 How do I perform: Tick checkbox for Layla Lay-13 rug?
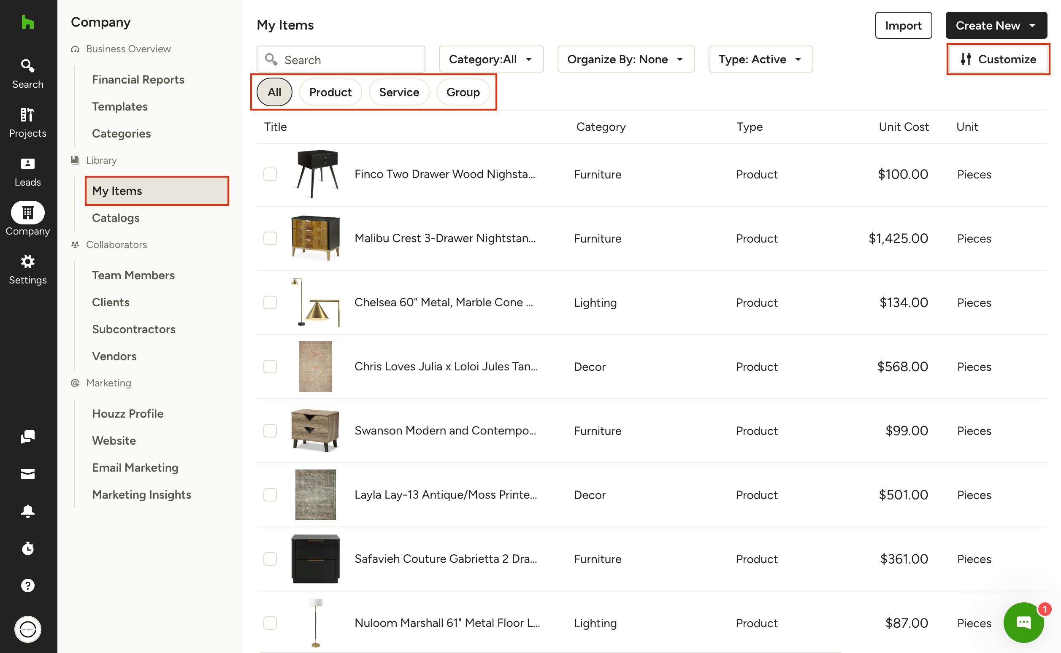point(270,495)
